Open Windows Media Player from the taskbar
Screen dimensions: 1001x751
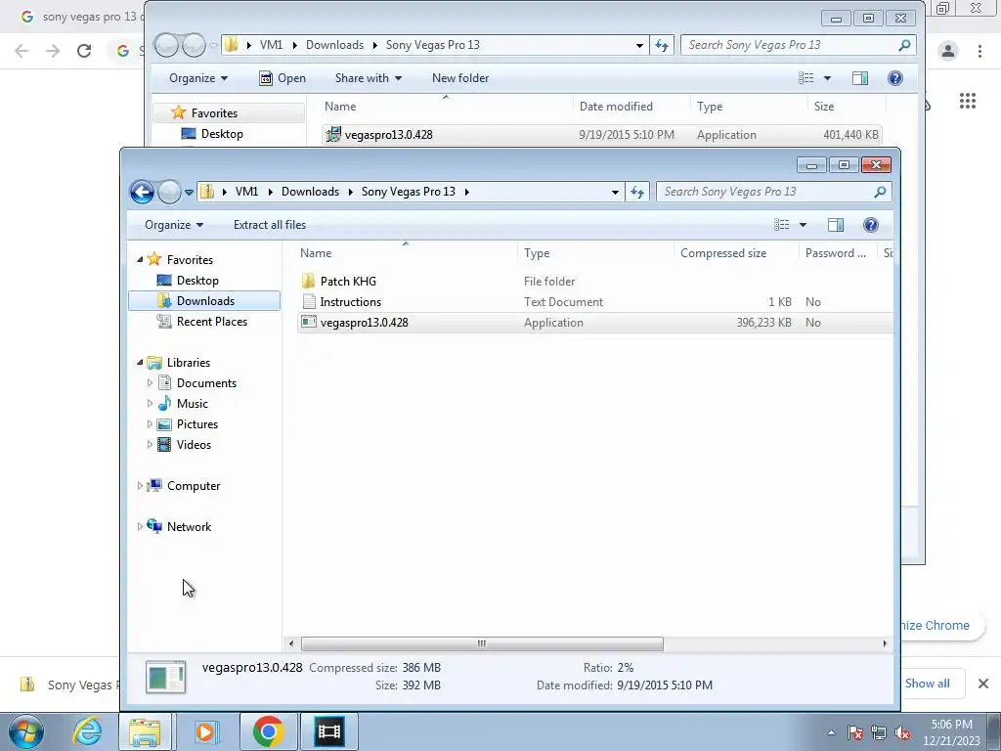206,731
